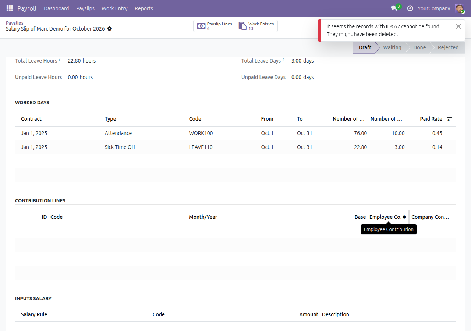This screenshot has height=331, width=471.
Task: Open the Reports menu
Action: (144, 8)
